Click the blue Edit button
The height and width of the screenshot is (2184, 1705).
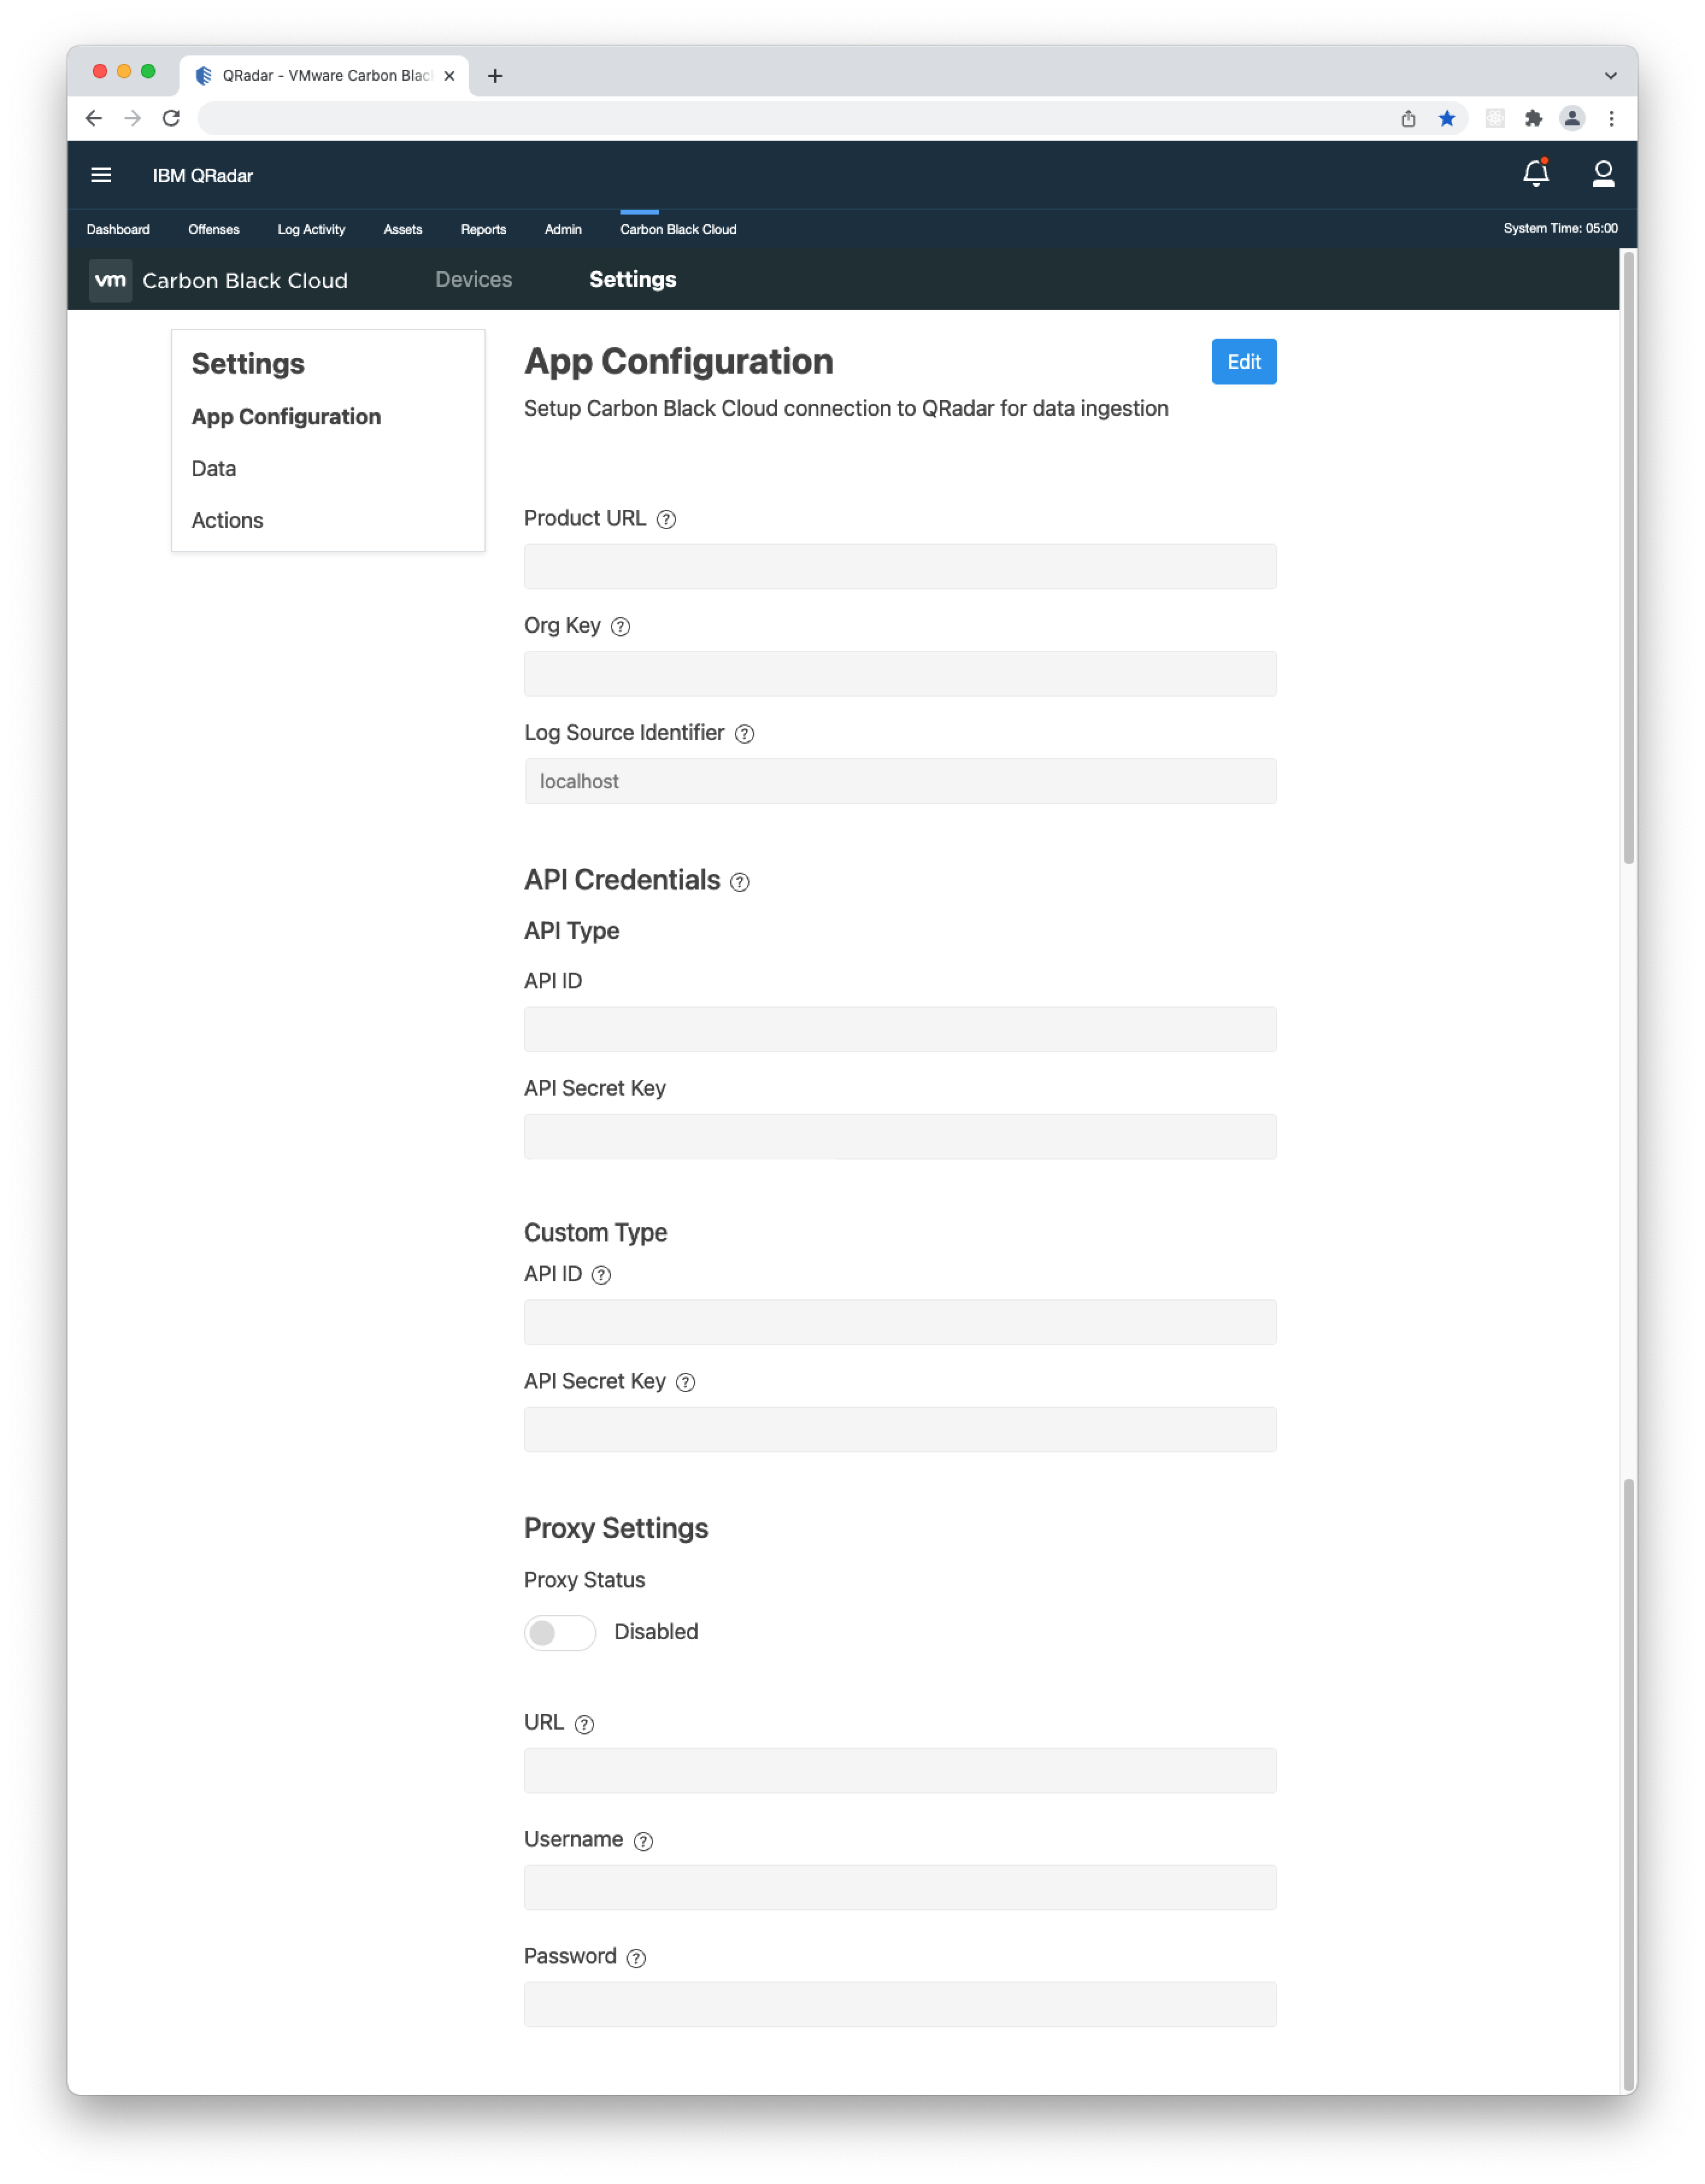pos(1244,361)
